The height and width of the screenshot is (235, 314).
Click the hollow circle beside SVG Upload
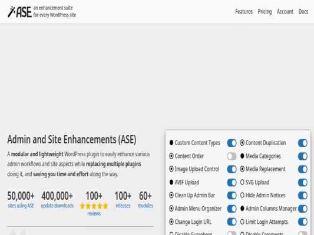click(x=242, y=182)
